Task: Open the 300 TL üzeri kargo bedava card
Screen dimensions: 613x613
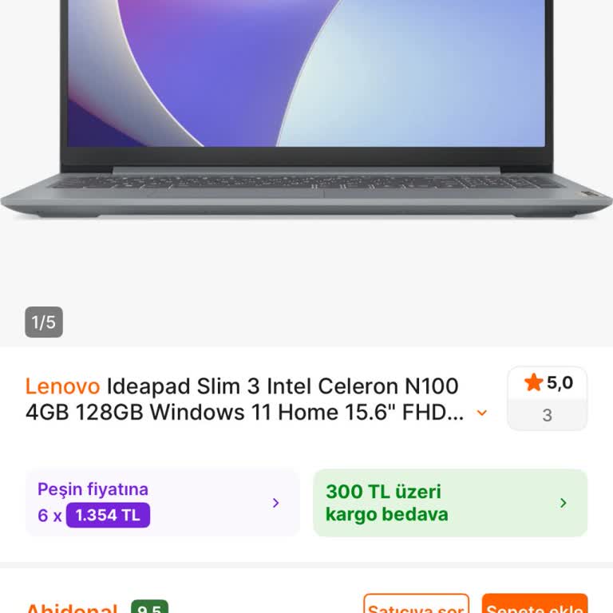Action: pos(450,503)
